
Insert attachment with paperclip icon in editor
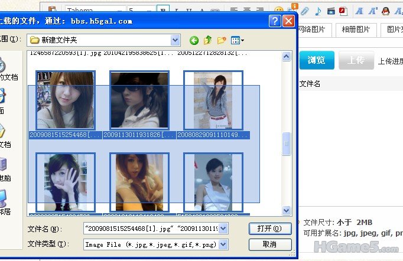tap(304, 11)
